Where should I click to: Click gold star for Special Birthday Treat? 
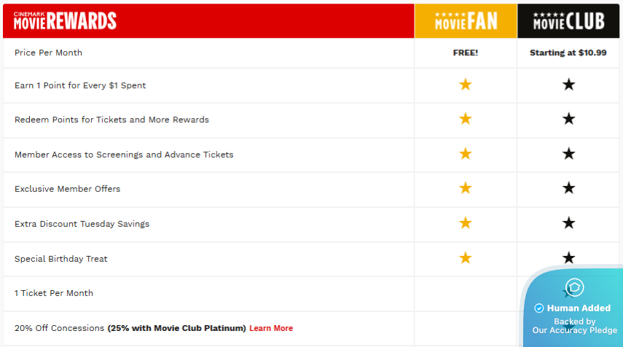tap(466, 257)
